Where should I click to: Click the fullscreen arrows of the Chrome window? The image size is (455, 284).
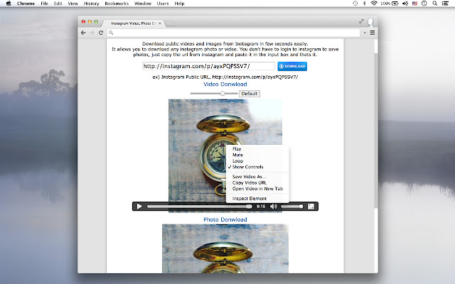tap(361, 21)
